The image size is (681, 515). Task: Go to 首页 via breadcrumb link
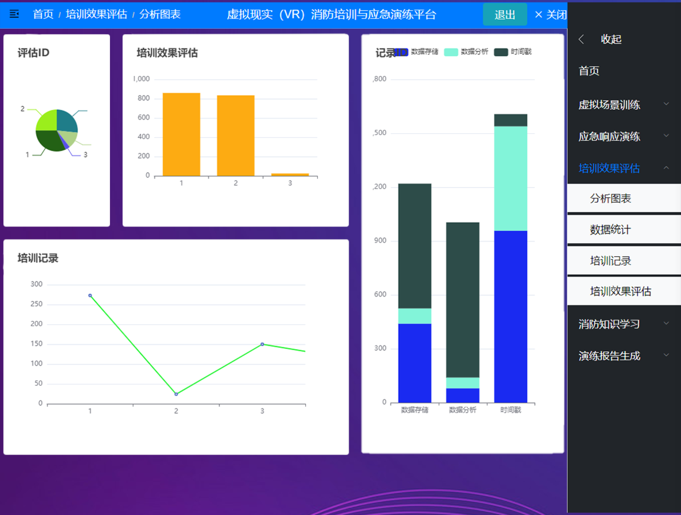(x=43, y=14)
